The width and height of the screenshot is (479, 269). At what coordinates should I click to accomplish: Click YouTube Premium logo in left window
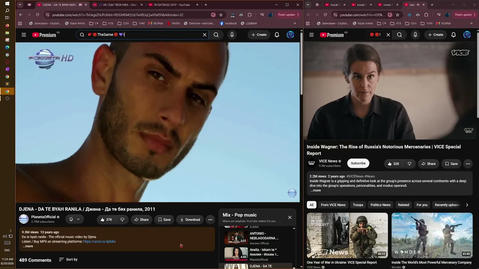pyautogui.click(x=44, y=35)
